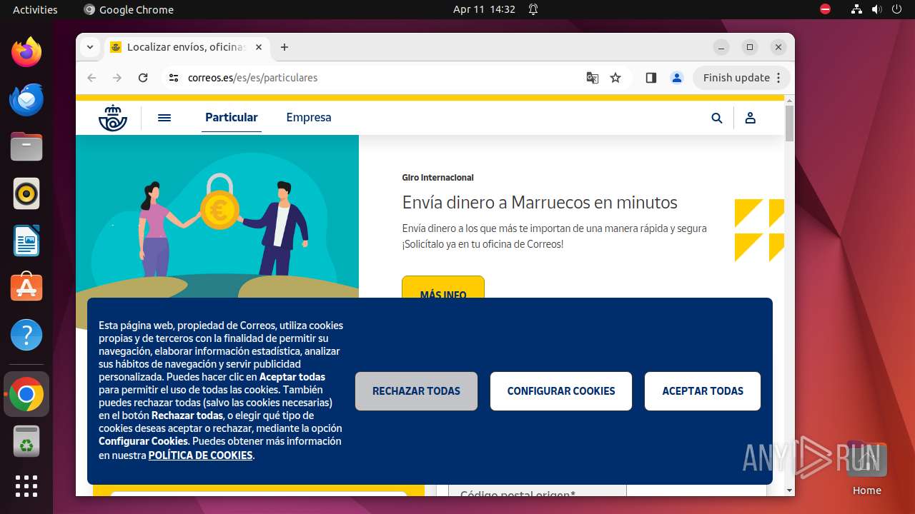Open a new Chrome tab
Screen dimensions: 915x514
tap(285, 47)
